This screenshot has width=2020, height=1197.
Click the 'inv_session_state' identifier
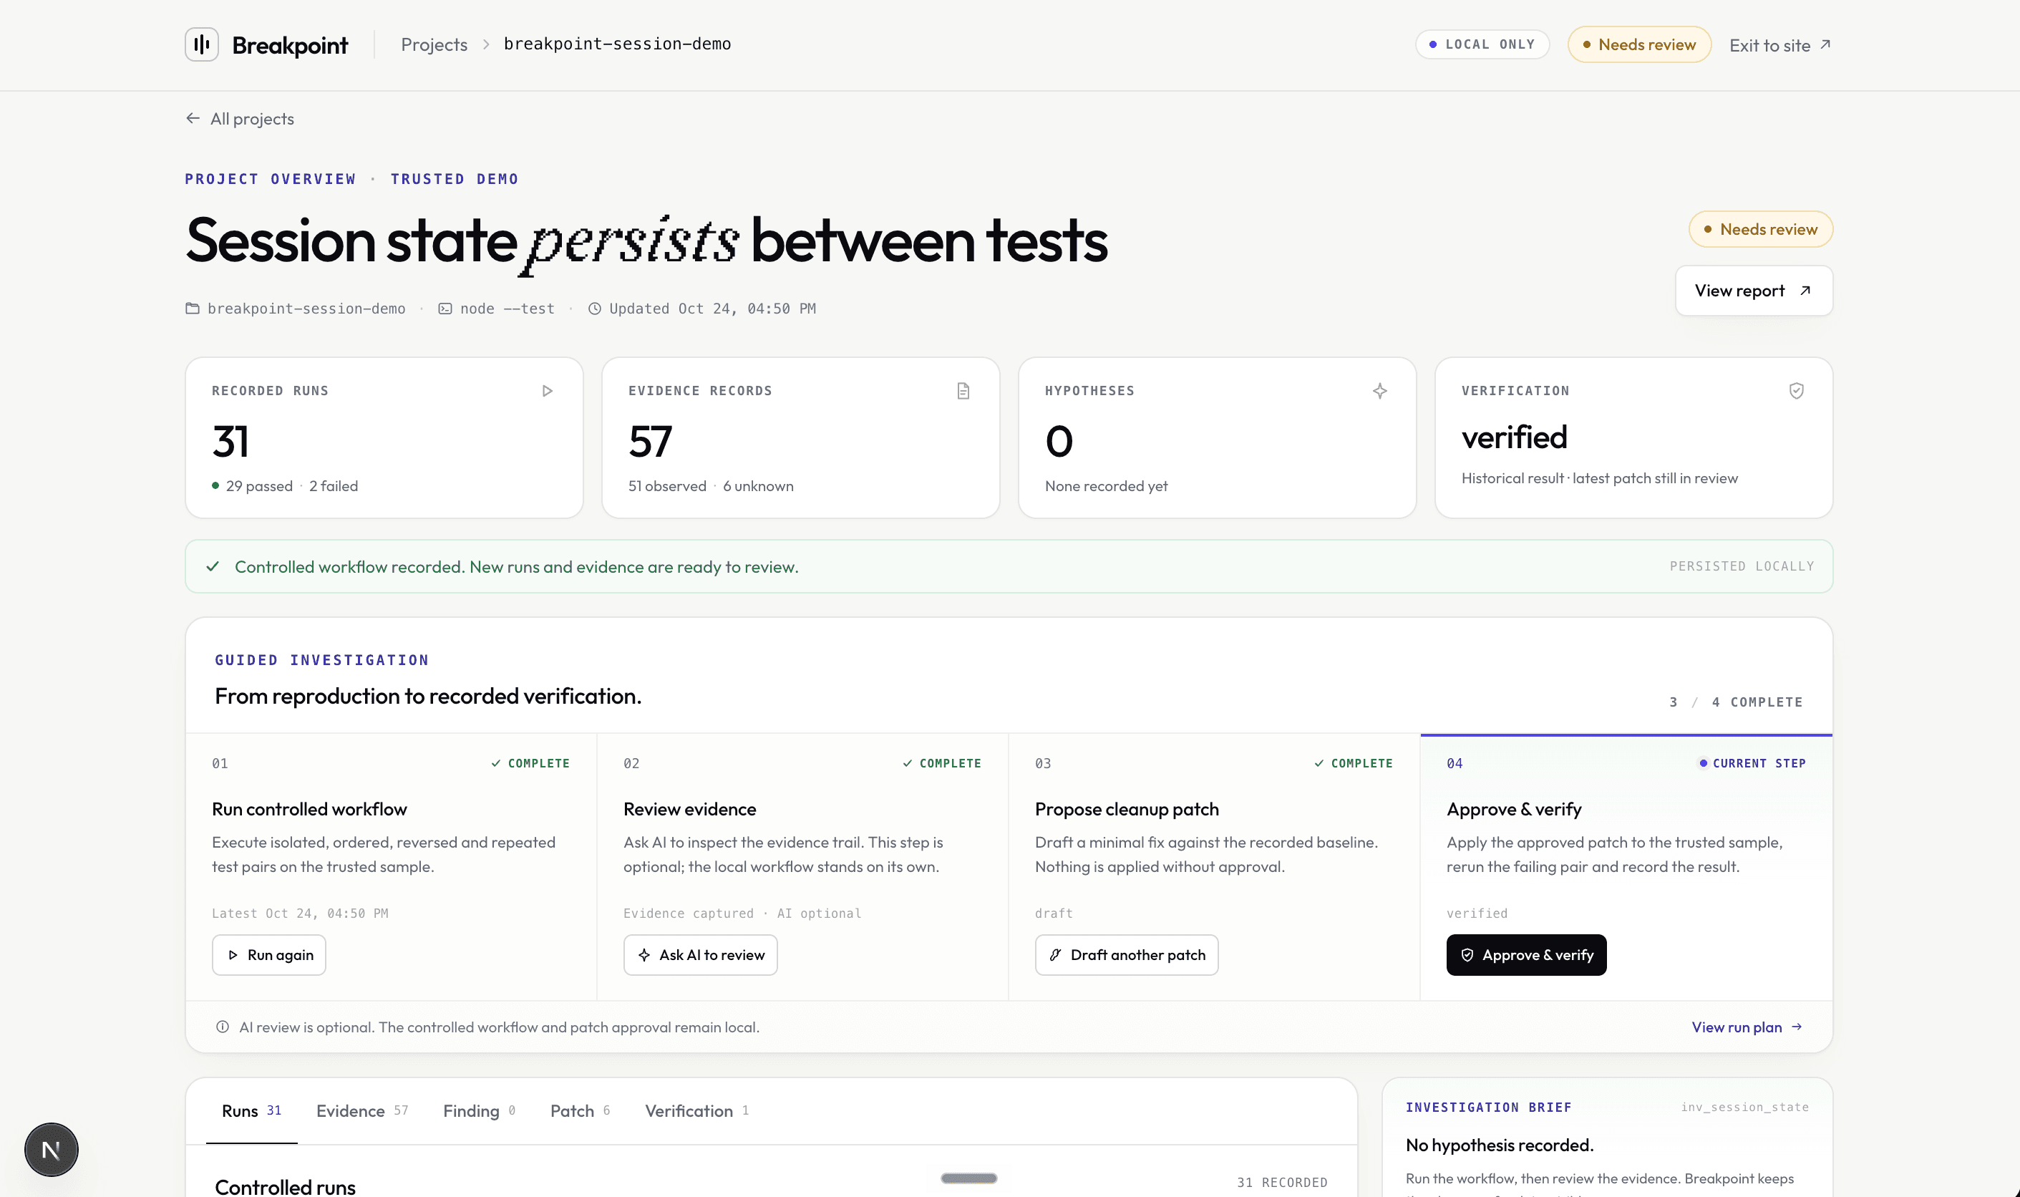(x=1745, y=1108)
